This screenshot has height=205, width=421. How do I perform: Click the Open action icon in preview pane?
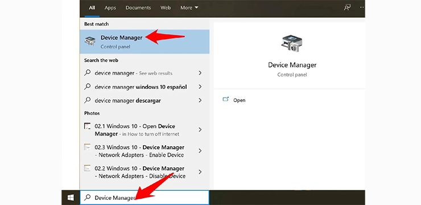click(225, 100)
